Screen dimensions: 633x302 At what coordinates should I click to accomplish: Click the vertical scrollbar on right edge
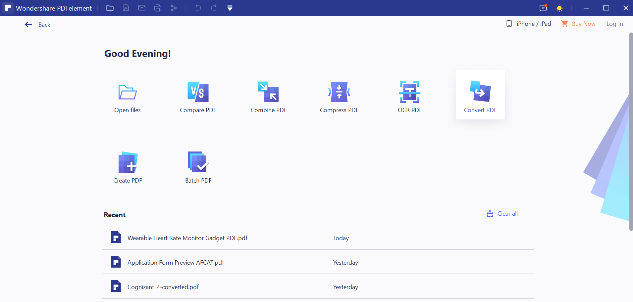pyautogui.click(x=631, y=132)
